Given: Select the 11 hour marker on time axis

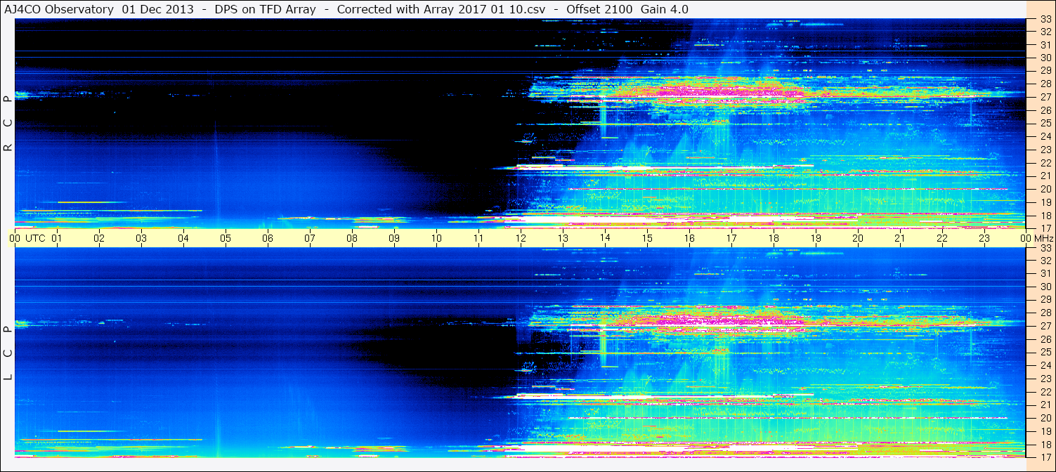Looking at the screenshot, I should tap(478, 238).
